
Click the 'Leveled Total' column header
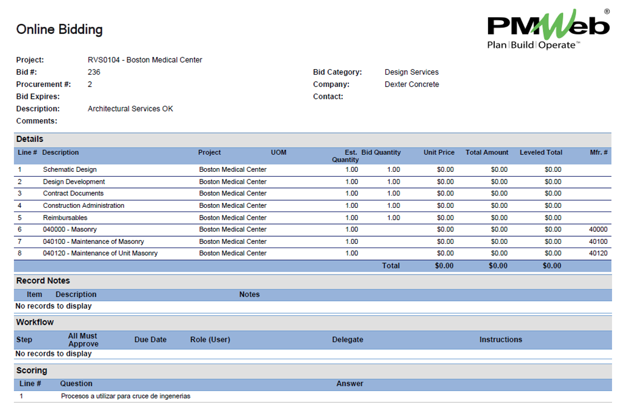pyautogui.click(x=541, y=152)
